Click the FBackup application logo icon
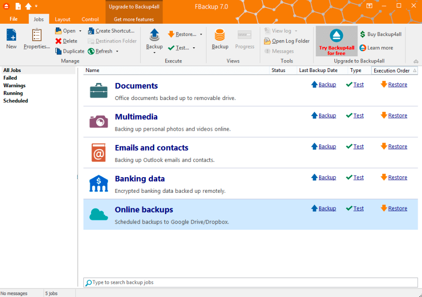 [6, 6]
